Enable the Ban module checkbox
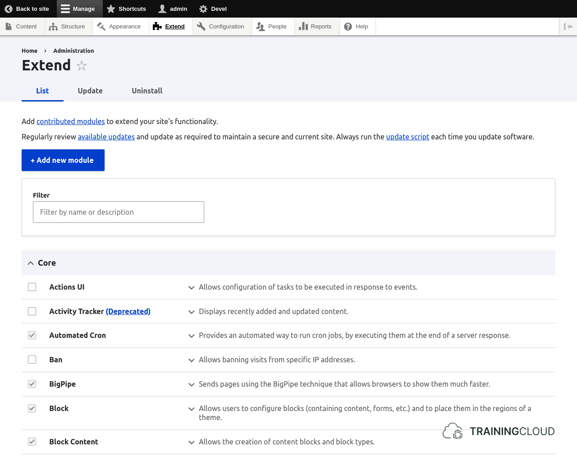Image resolution: width=577 pixels, height=462 pixels. (32, 360)
